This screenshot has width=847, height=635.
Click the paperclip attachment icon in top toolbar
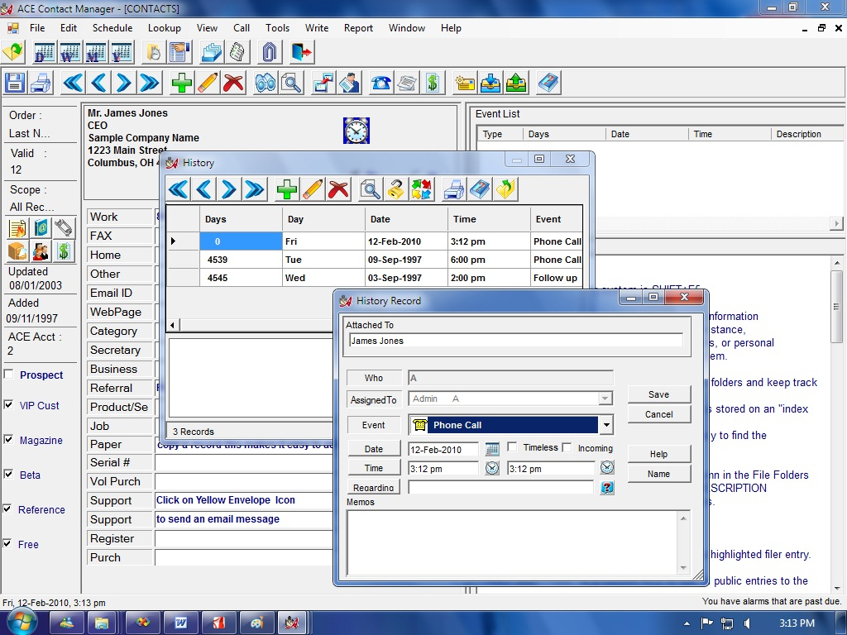pyautogui.click(x=268, y=52)
